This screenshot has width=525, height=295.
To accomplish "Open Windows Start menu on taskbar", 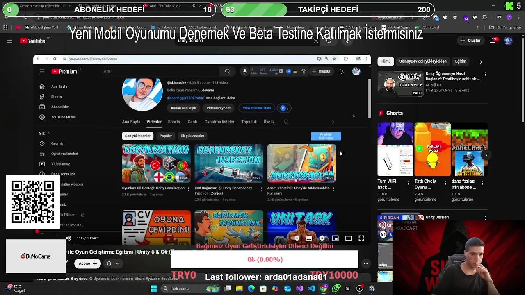I will click(153, 288).
